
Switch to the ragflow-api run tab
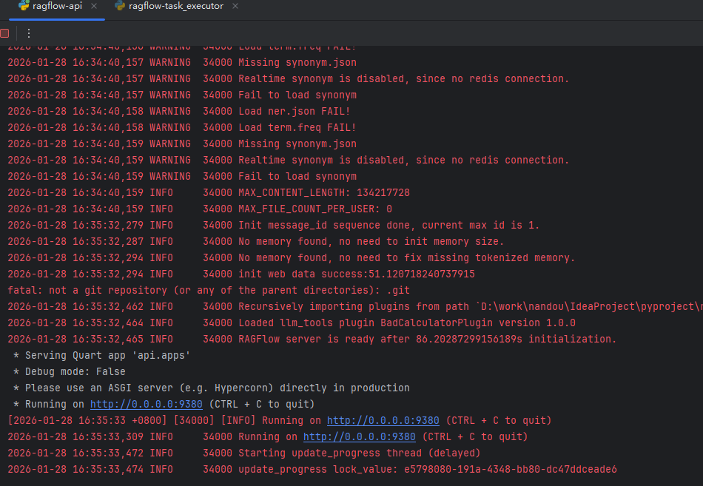(57, 6)
